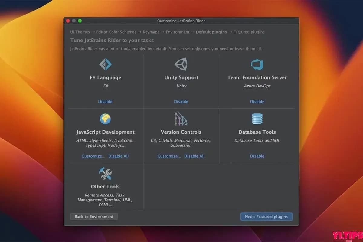363x242 pixels.
Task: Select the Unity Support cube icon
Action: coord(181,64)
